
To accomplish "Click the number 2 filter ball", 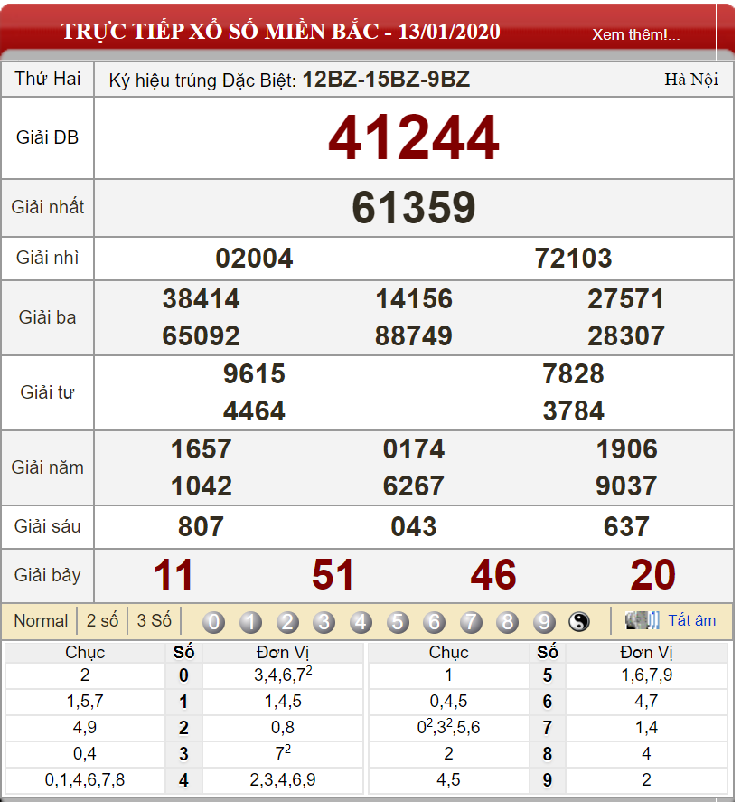I will click(x=287, y=622).
